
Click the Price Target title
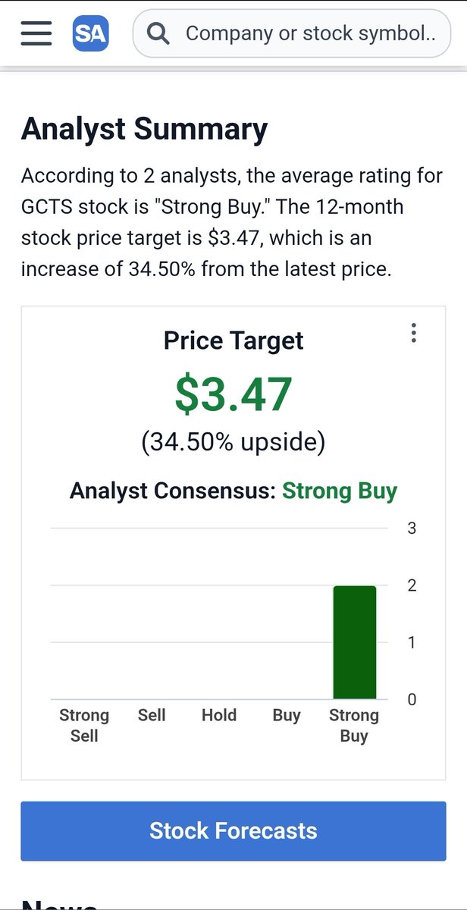click(x=233, y=340)
